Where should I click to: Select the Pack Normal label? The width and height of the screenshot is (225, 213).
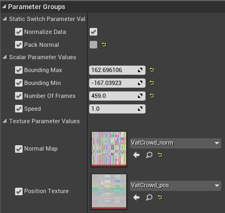coord(41,45)
